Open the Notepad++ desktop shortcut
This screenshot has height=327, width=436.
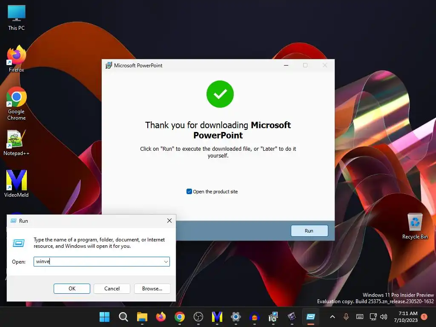pyautogui.click(x=17, y=143)
